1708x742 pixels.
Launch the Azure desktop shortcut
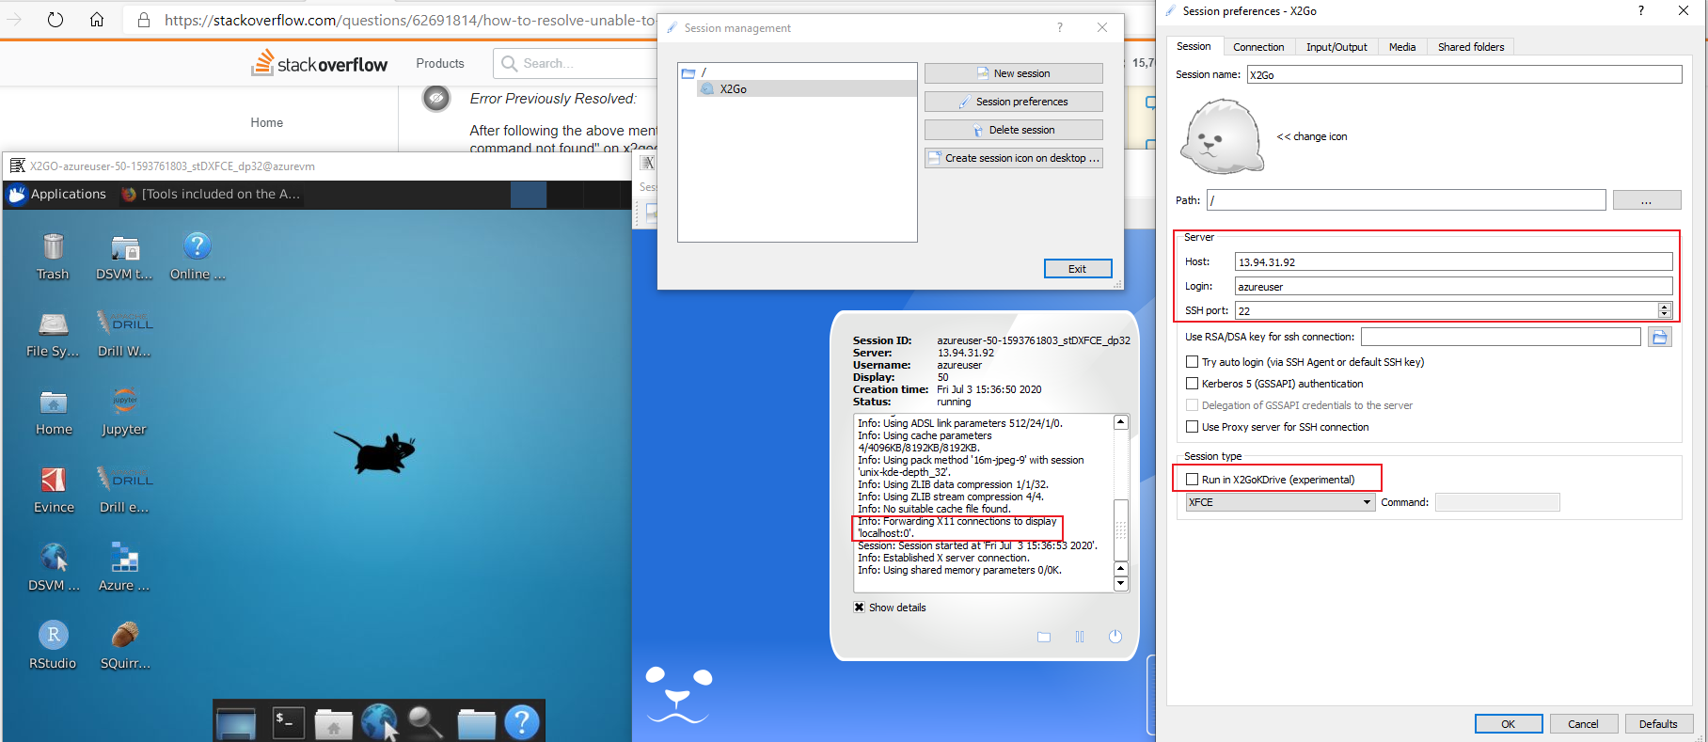[x=124, y=568]
